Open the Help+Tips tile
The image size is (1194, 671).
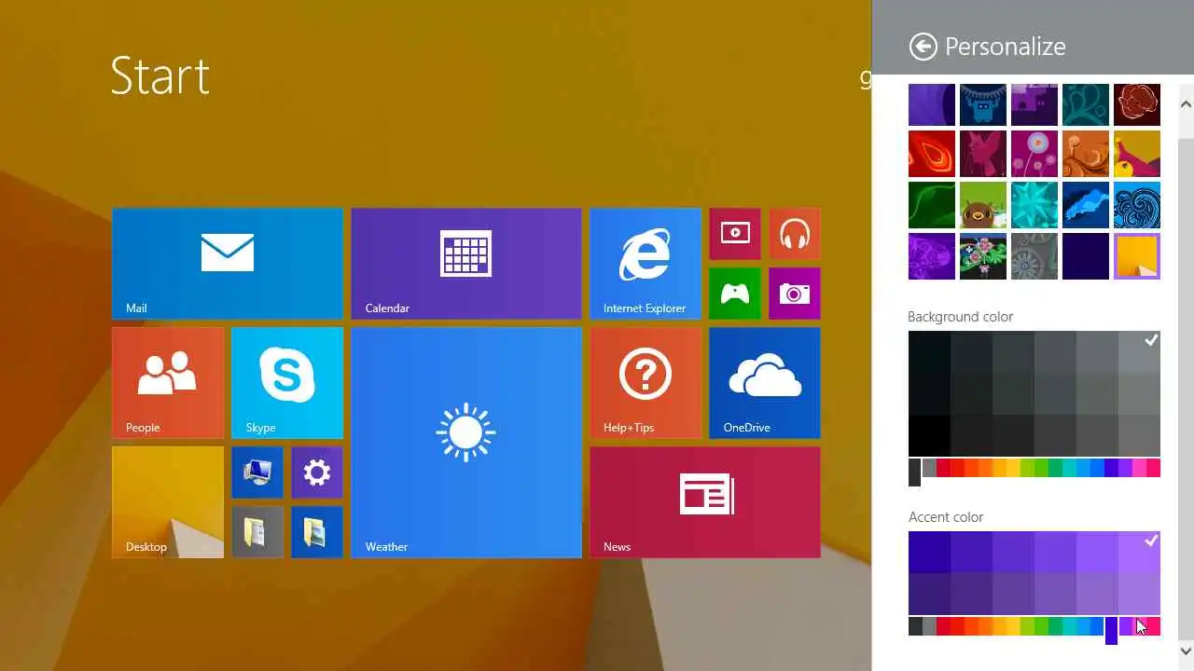pos(646,383)
